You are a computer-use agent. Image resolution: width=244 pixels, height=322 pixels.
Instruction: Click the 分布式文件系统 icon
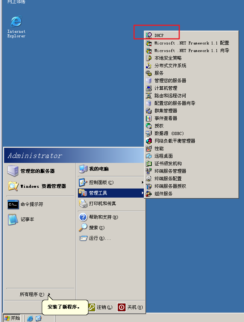point(149,66)
